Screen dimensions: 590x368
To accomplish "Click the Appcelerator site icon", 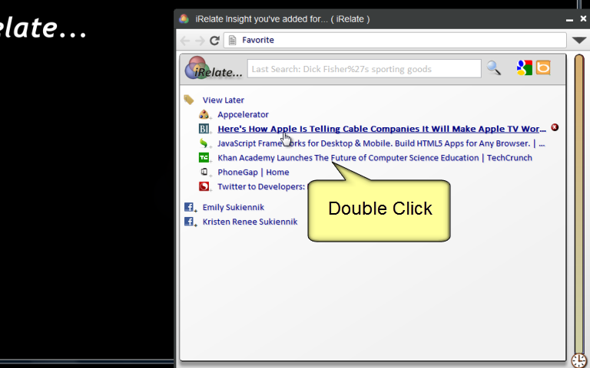I will coord(204,114).
